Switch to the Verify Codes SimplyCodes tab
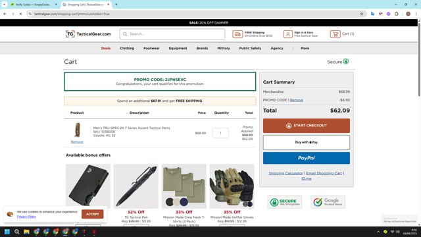The image size is (421, 237). 32,5
